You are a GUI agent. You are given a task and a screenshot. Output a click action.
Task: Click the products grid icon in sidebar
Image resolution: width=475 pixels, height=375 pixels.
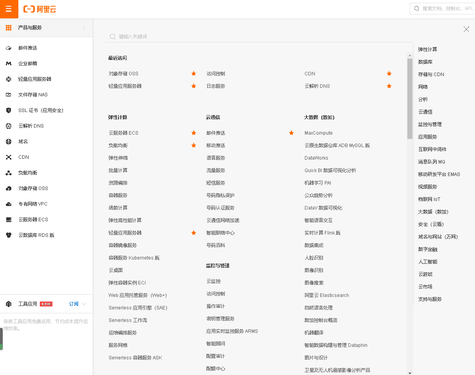tap(9, 28)
